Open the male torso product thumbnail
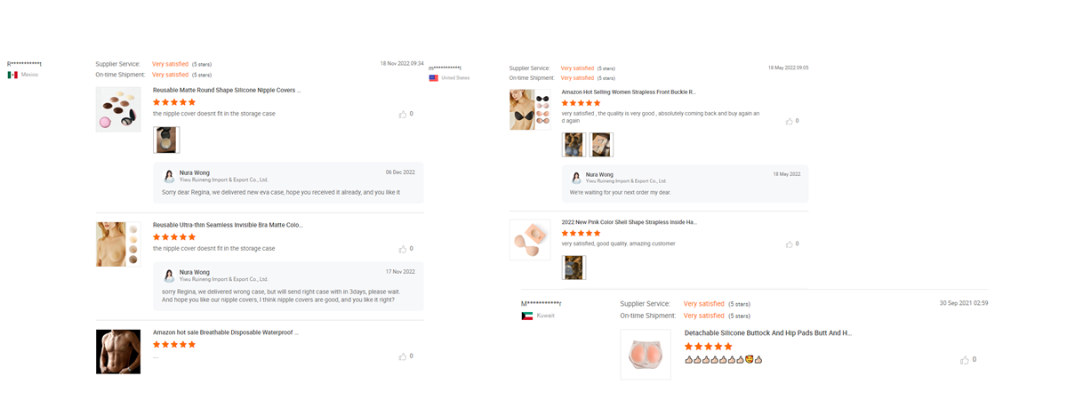Viewport: 1067px width, 400px height. pyautogui.click(x=118, y=351)
